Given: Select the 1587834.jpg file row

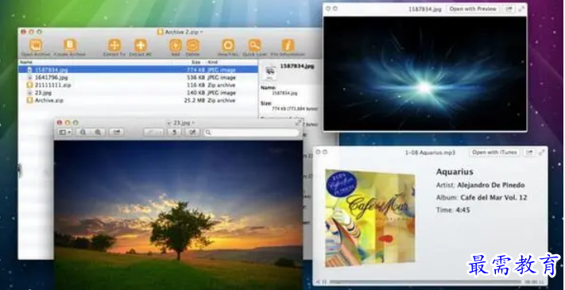Looking at the screenshot, I should point(138,69).
